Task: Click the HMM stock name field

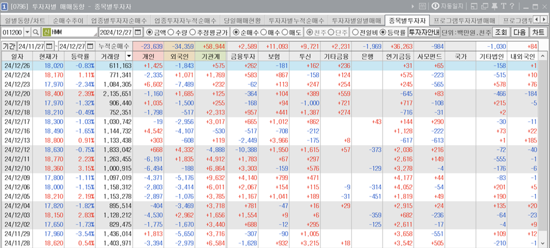Action: 73,32
